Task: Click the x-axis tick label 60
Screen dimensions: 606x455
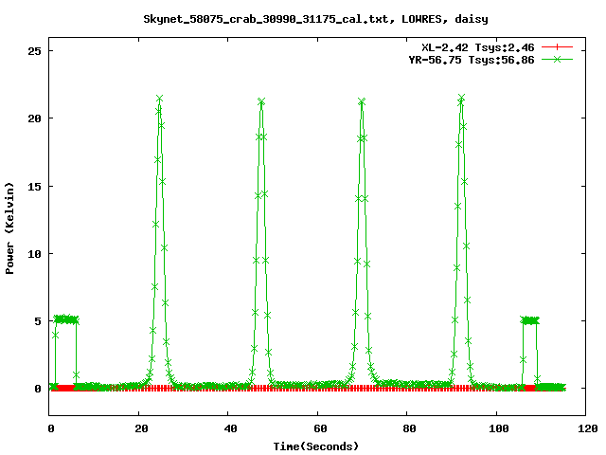Action: pos(320,428)
